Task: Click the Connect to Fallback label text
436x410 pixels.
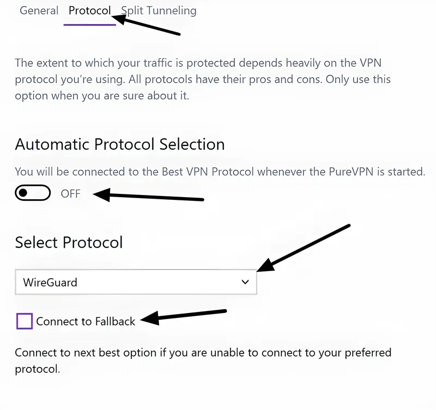Action: point(85,321)
